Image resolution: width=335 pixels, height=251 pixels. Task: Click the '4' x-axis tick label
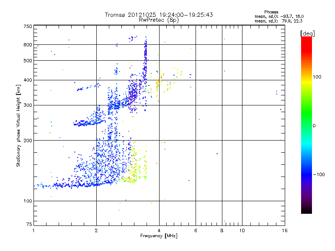(159, 231)
